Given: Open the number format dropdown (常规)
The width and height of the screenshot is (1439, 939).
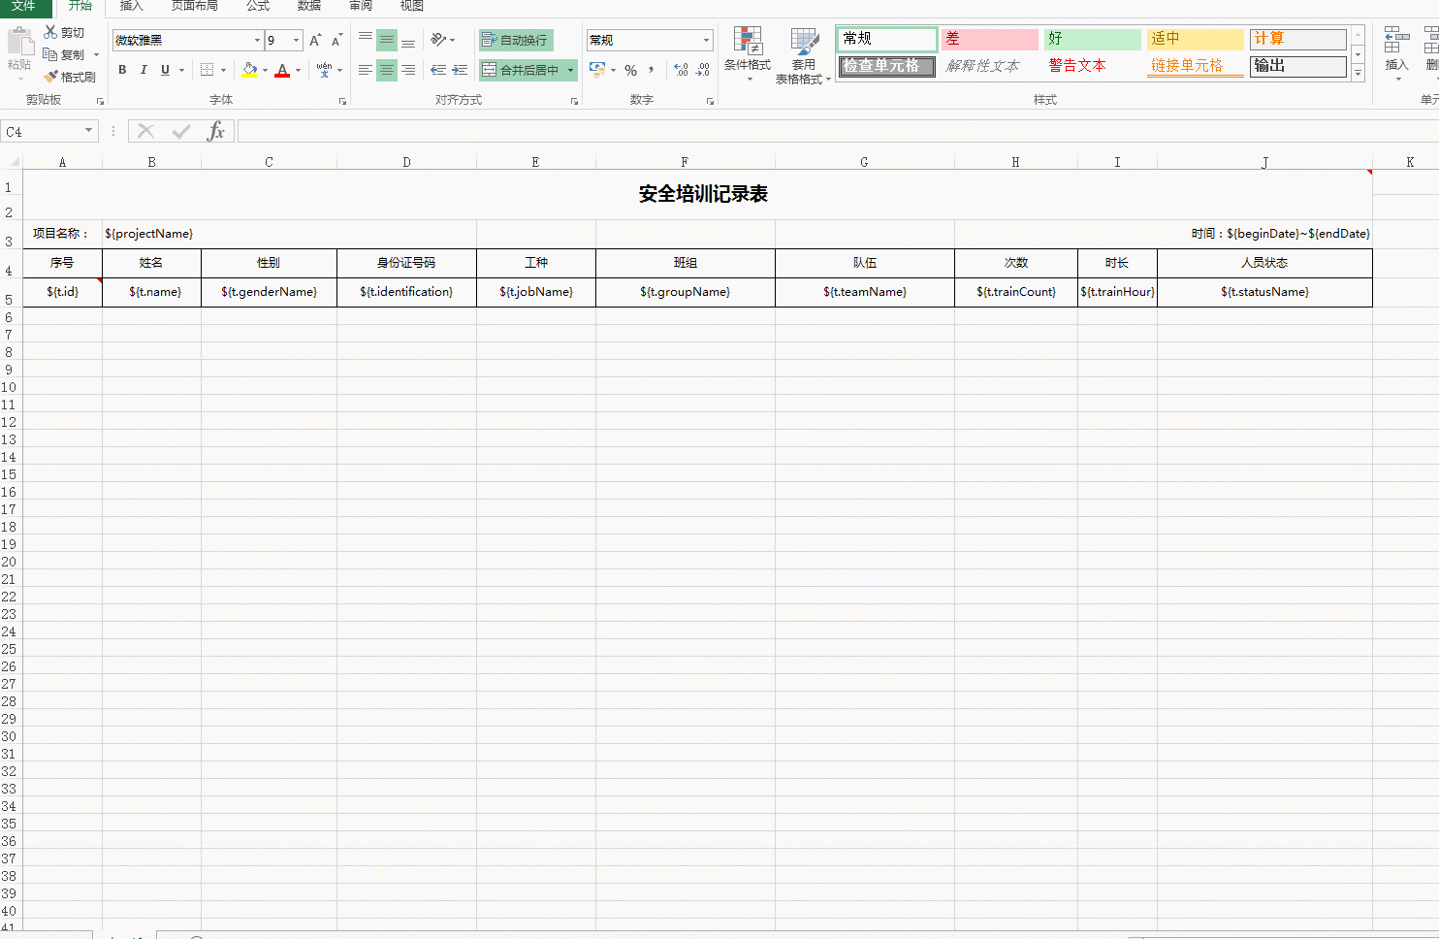Looking at the screenshot, I should [x=706, y=40].
